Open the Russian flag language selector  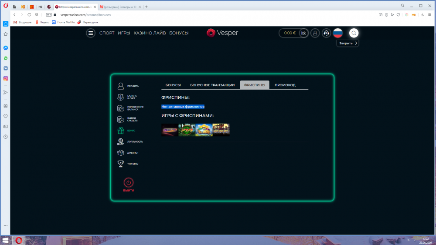pyautogui.click(x=337, y=33)
